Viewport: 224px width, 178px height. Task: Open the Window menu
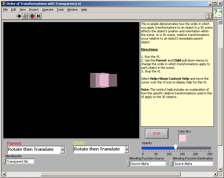coord(72,10)
